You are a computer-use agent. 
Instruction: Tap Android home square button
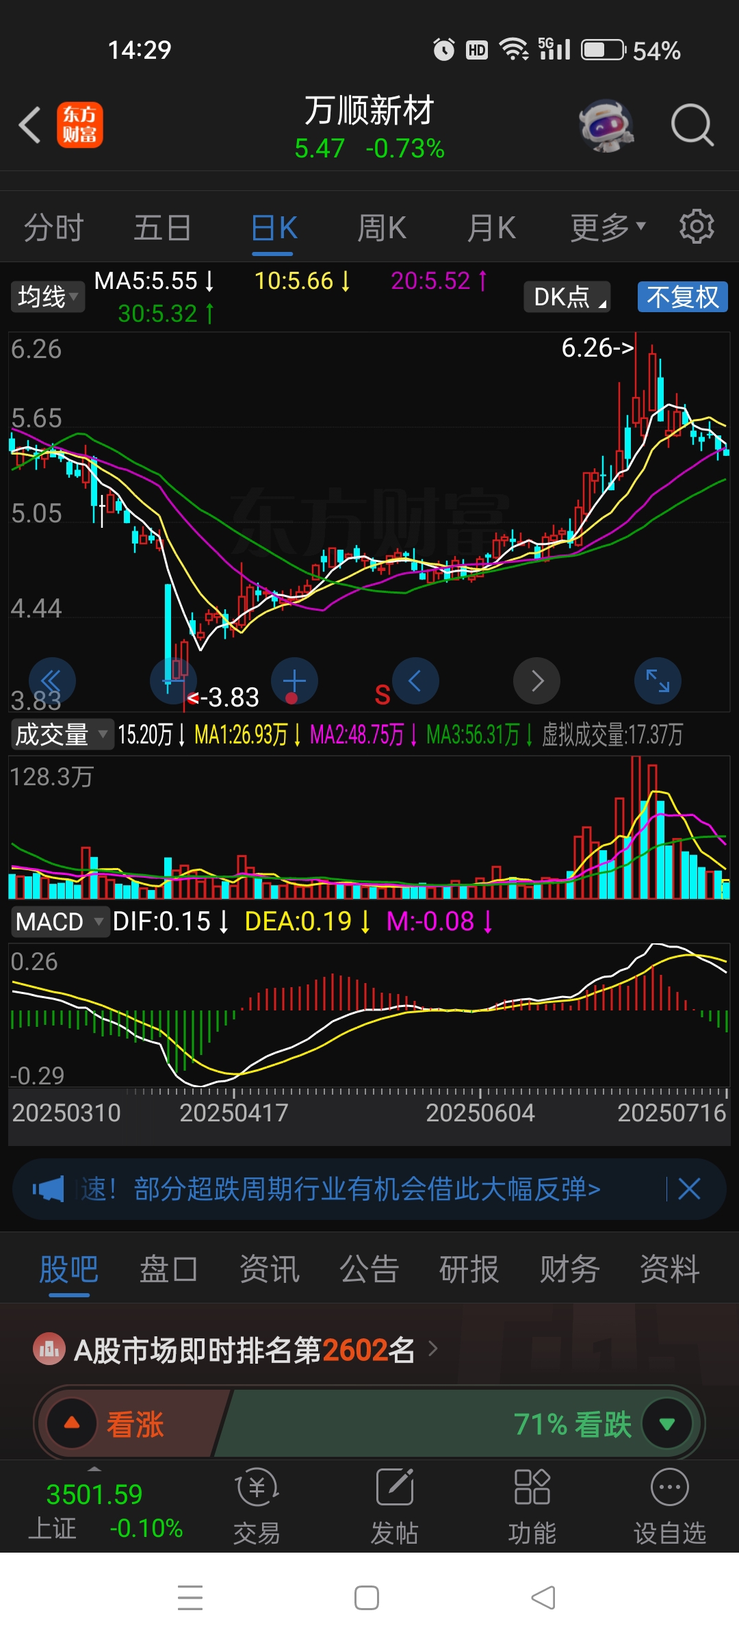point(367,1598)
